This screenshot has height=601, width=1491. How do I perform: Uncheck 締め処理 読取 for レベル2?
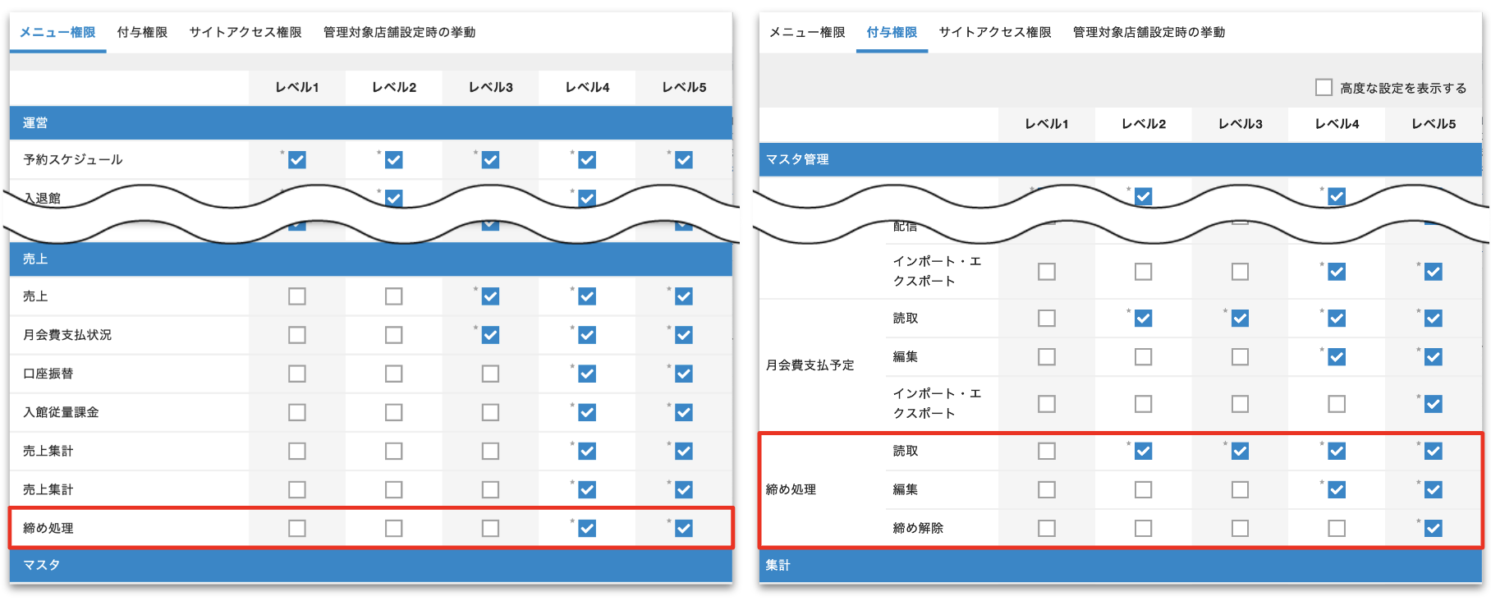1143,451
